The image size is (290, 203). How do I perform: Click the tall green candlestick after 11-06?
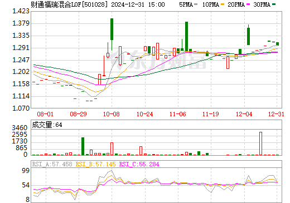pyautogui.click(x=186, y=37)
